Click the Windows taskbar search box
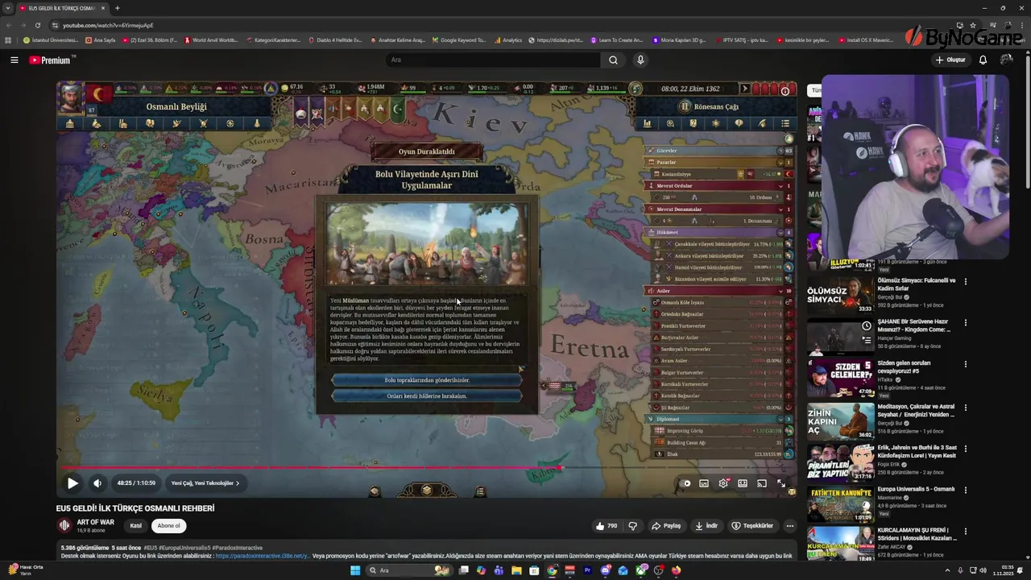The width and height of the screenshot is (1031, 580). pos(409,570)
